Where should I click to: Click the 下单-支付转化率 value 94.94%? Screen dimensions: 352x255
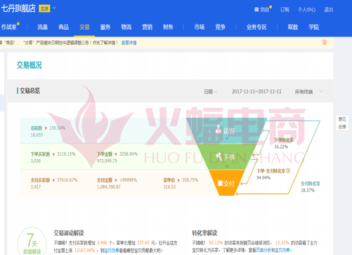(264, 178)
